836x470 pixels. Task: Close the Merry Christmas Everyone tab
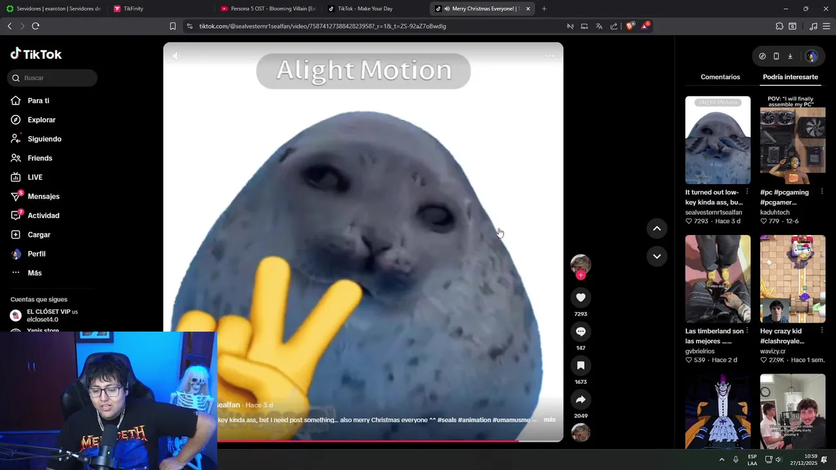(527, 8)
